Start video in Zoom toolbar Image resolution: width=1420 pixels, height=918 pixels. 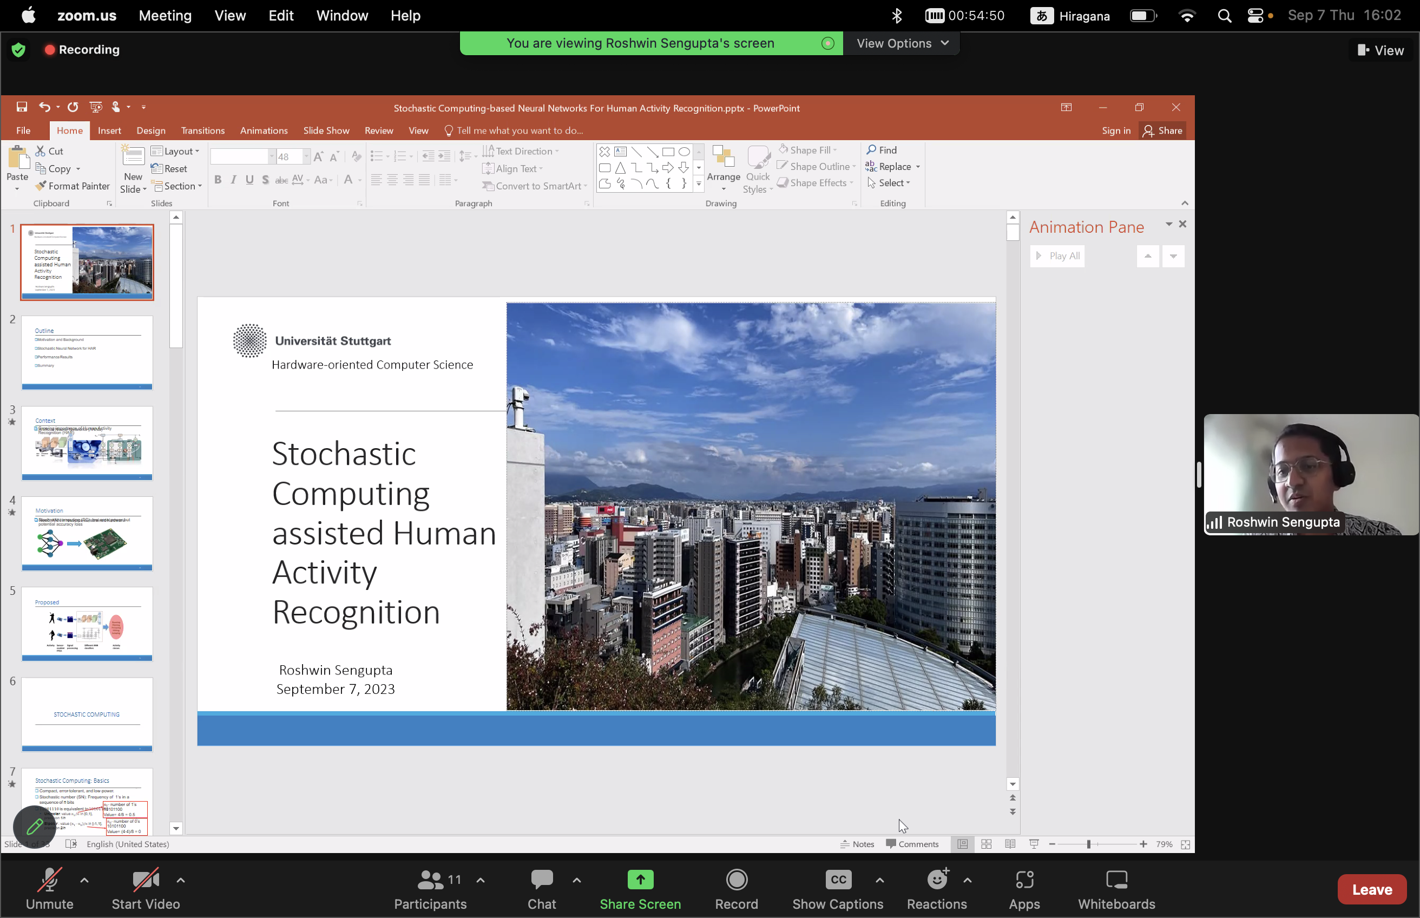[x=146, y=890]
